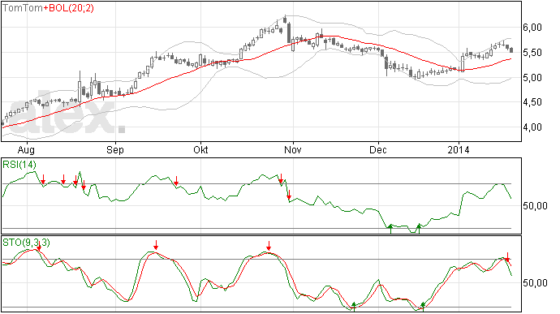Click the red +BOL(20;2) indicator label
The width and height of the screenshot is (560, 314).
point(68,8)
